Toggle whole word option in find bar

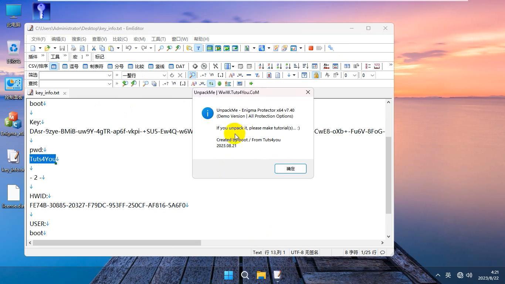202,84
